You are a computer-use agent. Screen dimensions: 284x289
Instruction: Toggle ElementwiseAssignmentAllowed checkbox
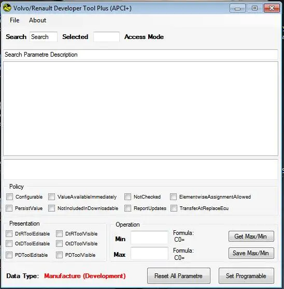coord(173,196)
